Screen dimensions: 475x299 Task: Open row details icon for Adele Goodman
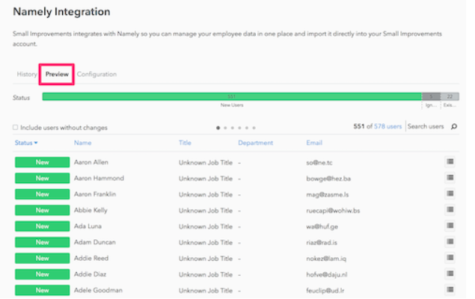tap(450, 290)
